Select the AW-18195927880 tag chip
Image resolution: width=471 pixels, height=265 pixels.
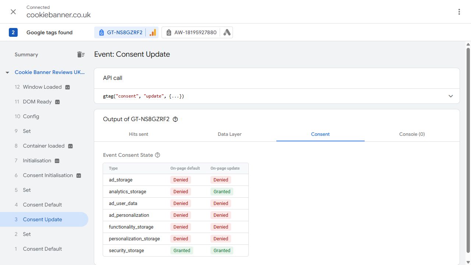pyautogui.click(x=197, y=32)
